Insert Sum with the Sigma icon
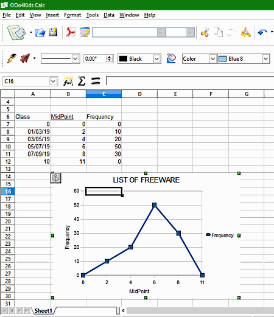Image resolution: width=274 pixels, height=317 pixels. coord(82,81)
